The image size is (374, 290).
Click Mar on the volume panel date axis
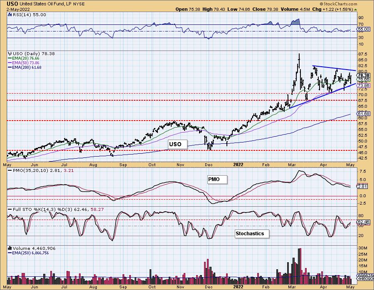(292, 287)
